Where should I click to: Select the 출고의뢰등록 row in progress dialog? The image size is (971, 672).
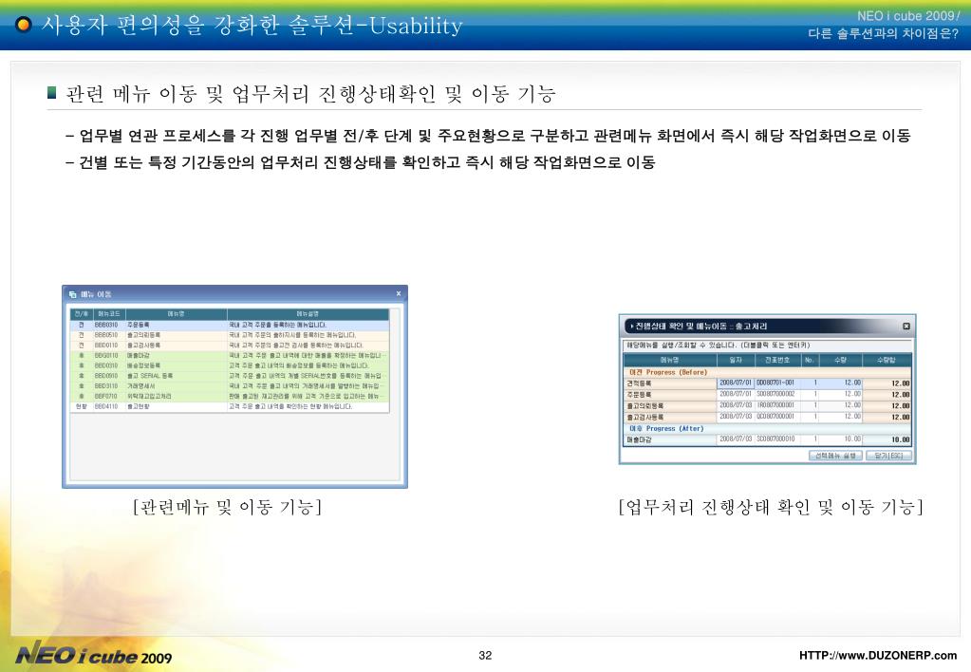point(767,405)
